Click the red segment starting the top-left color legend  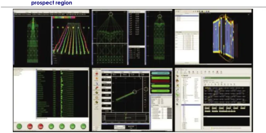(53, 17)
